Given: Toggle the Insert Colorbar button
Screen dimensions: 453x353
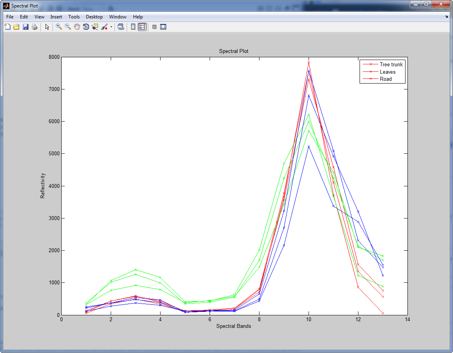Looking at the screenshot, I should click(133, 27).
